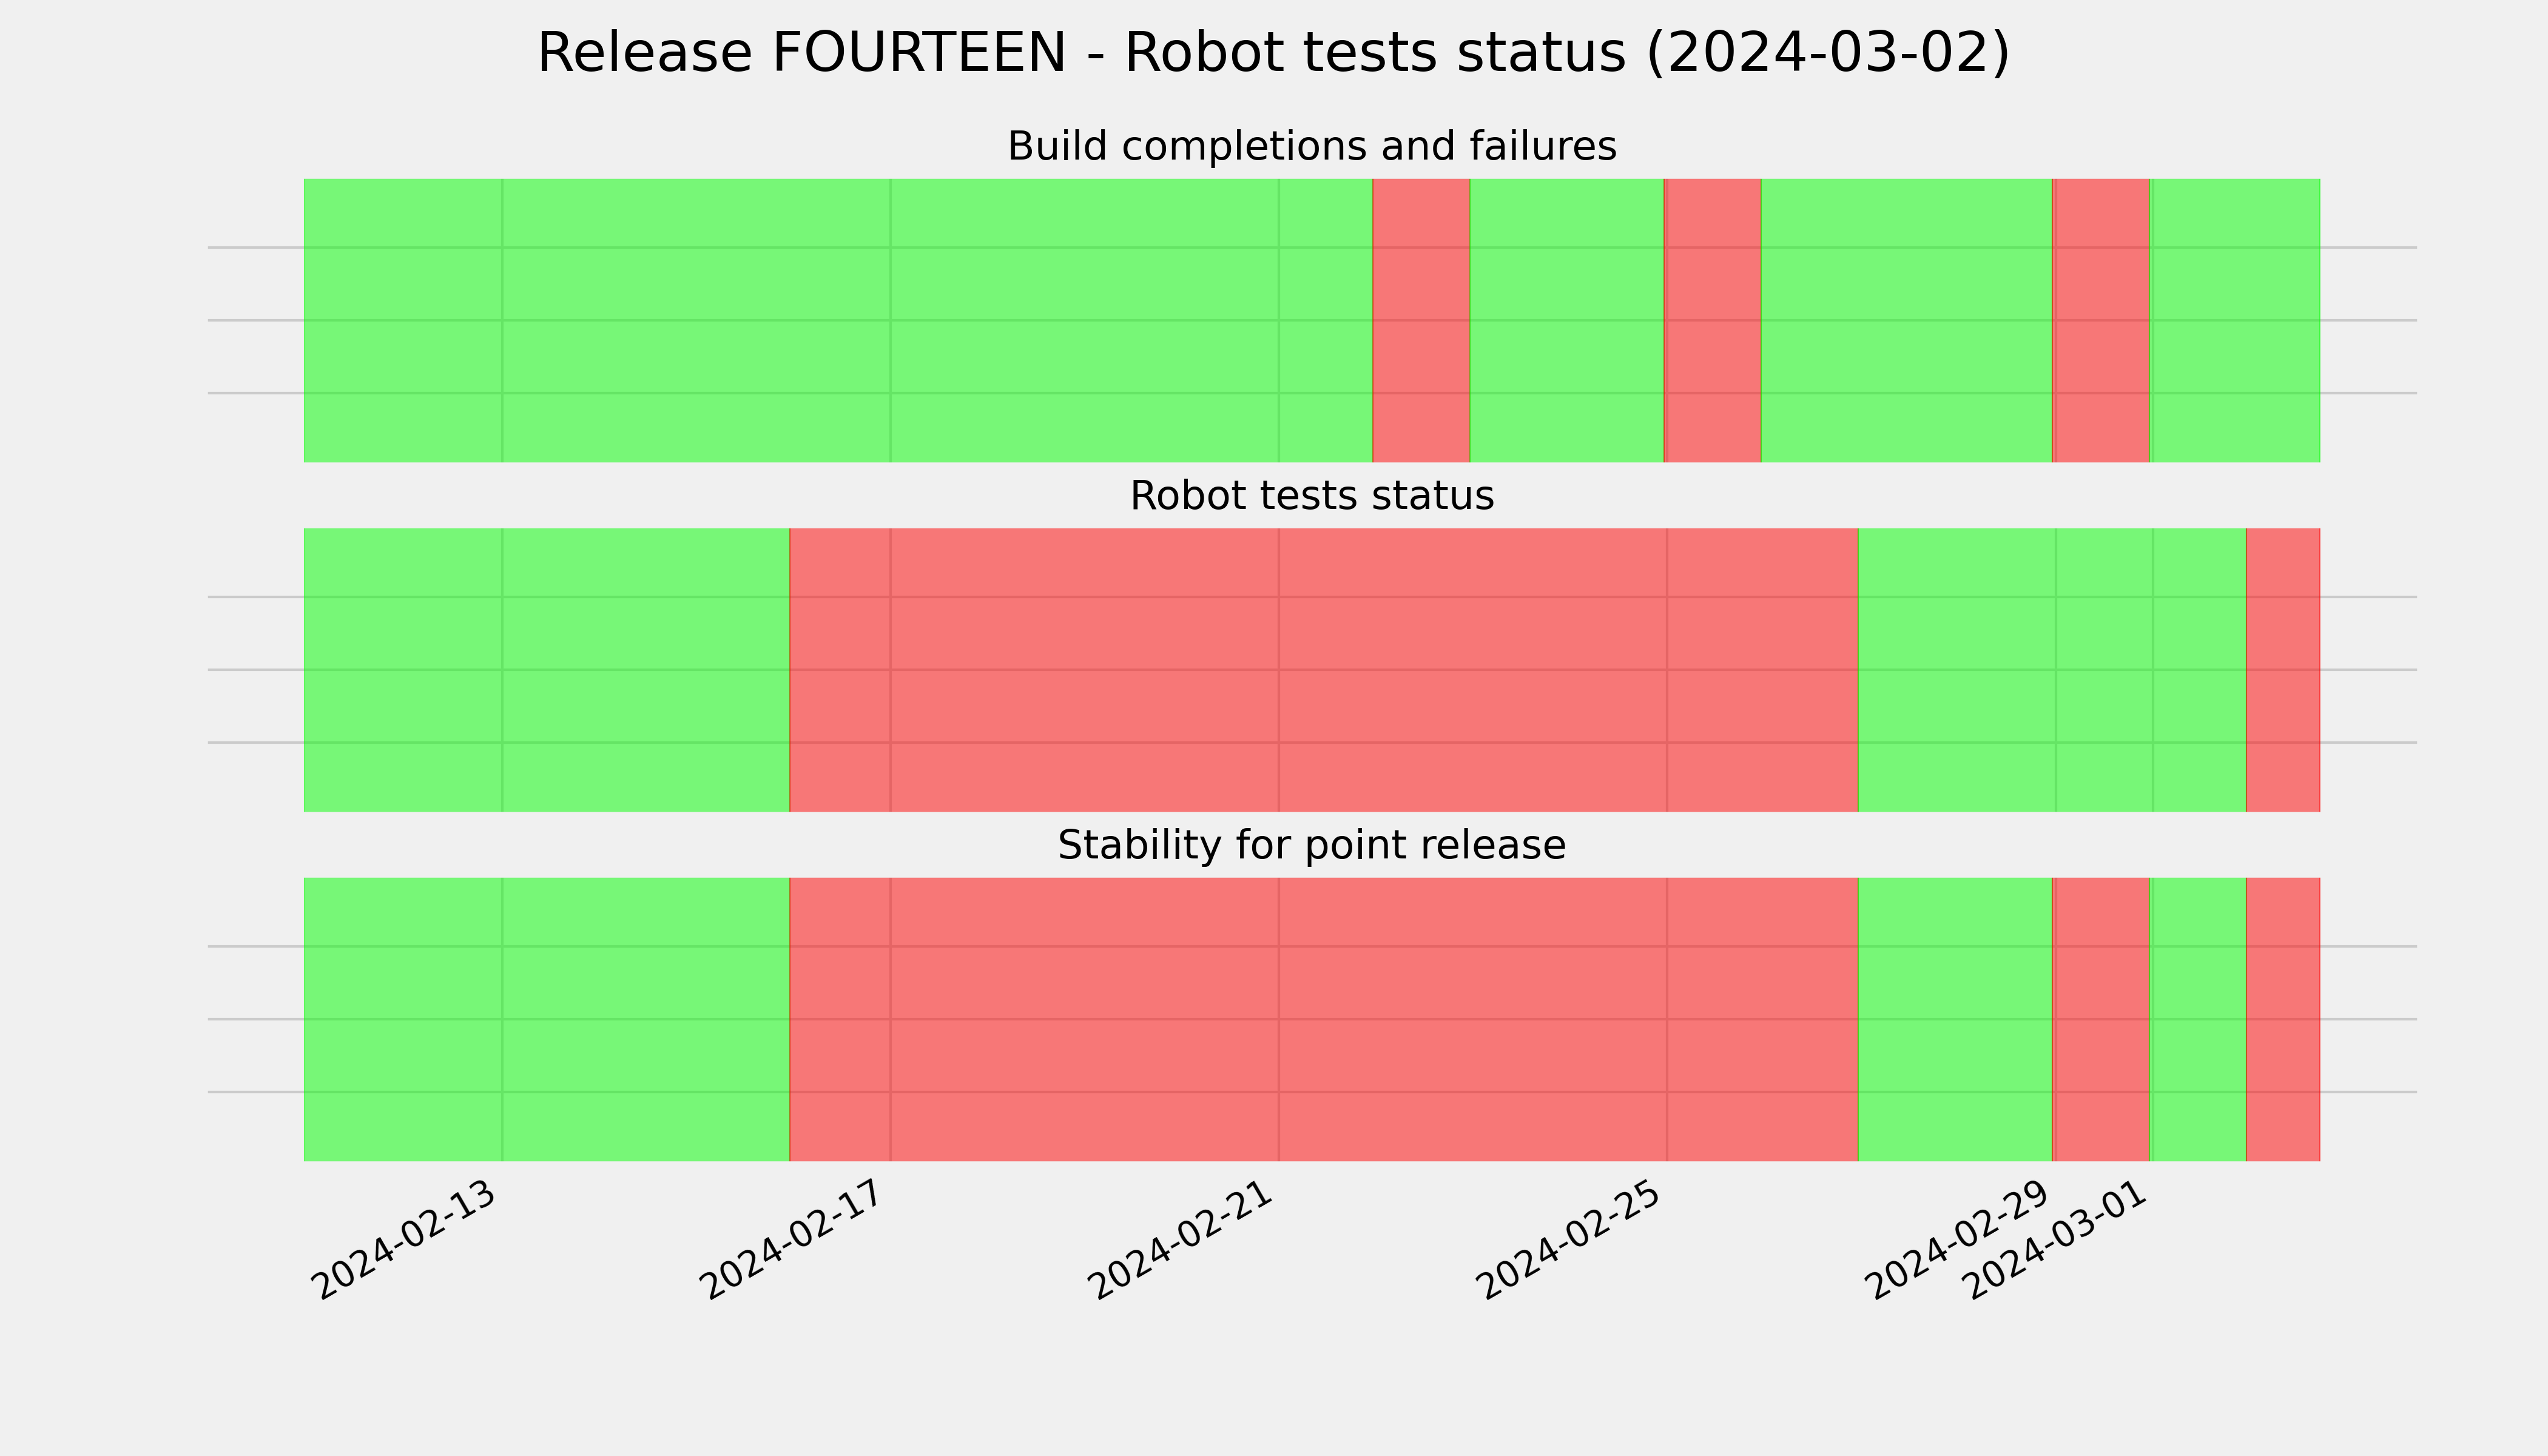Click second red failure band in Build chart

pos(1712,320)
